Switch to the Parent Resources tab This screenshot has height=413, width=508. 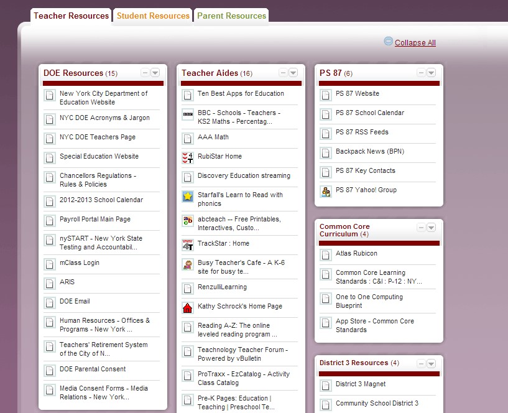(231, 16)
